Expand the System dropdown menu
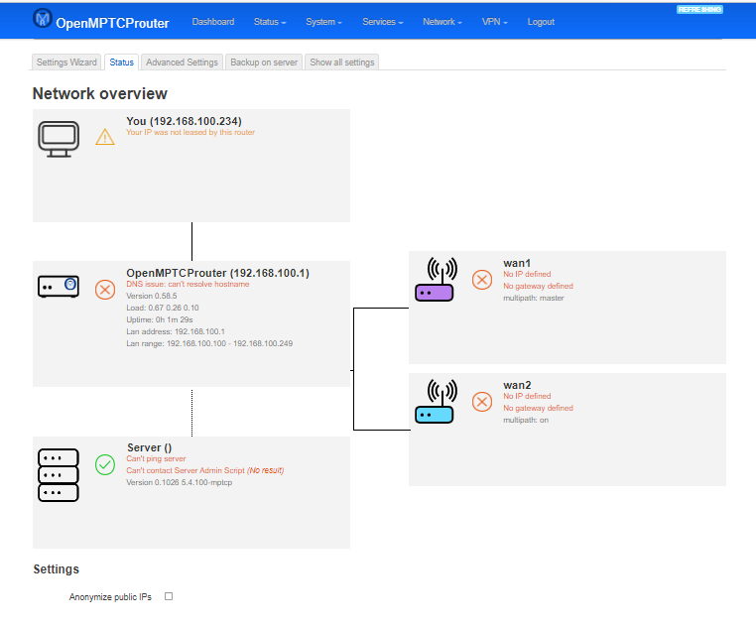 324,22
